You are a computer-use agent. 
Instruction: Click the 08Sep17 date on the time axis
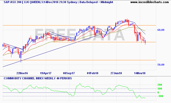point(69,73)
